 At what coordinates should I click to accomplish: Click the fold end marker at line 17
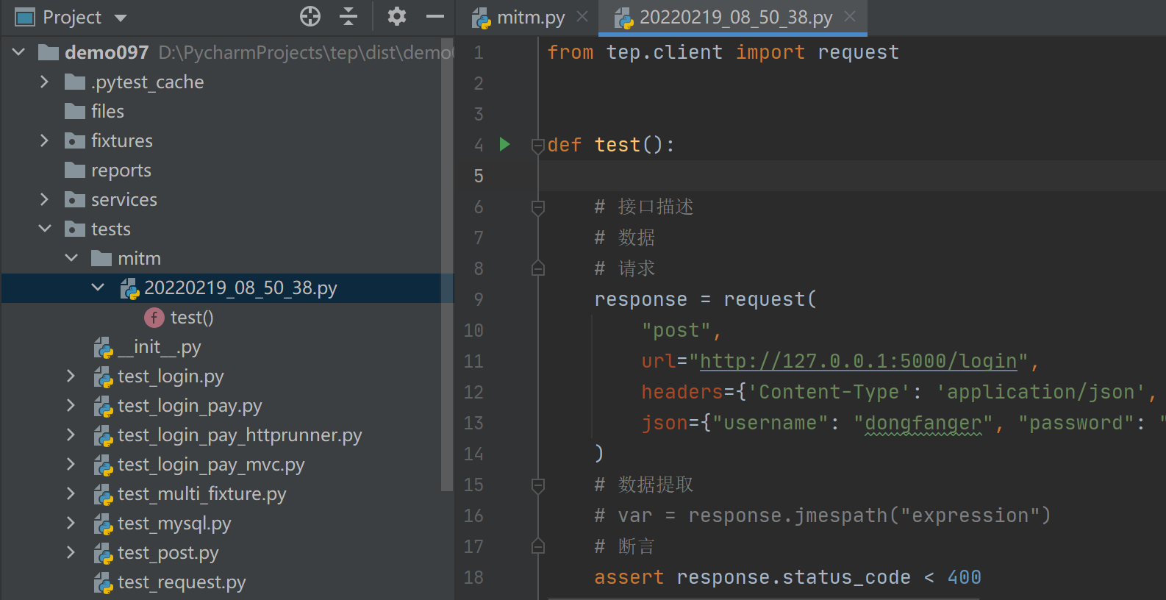(538, 546)
